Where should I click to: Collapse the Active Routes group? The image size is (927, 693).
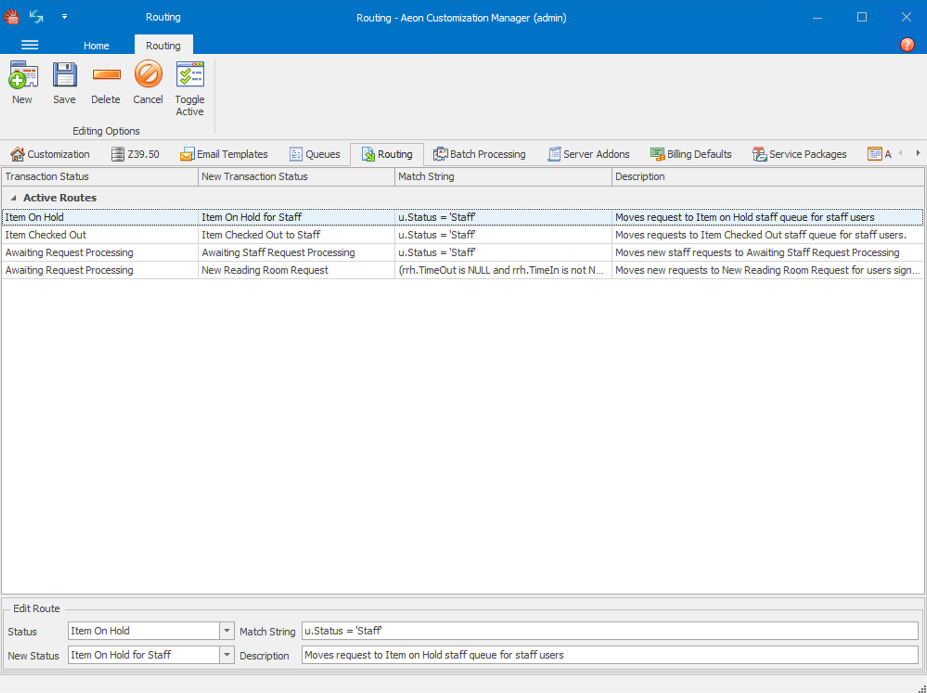(13, 198)
